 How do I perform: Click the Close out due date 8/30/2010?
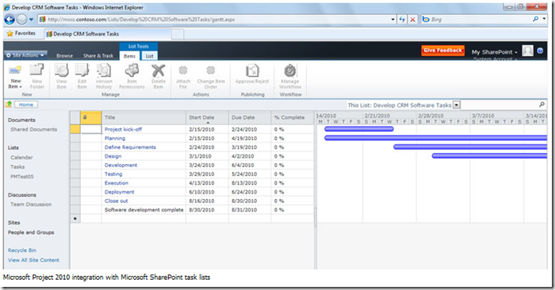244,201
